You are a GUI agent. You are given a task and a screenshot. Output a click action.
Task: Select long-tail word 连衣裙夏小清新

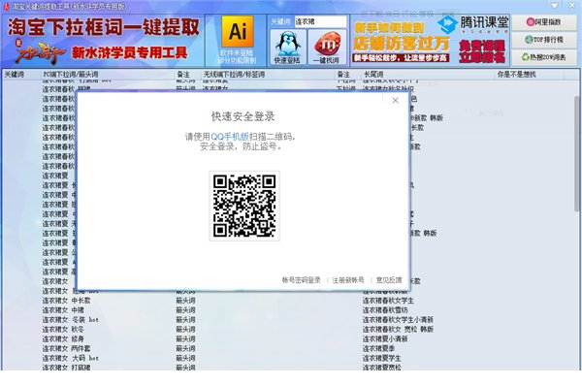[x=385, y=339]
